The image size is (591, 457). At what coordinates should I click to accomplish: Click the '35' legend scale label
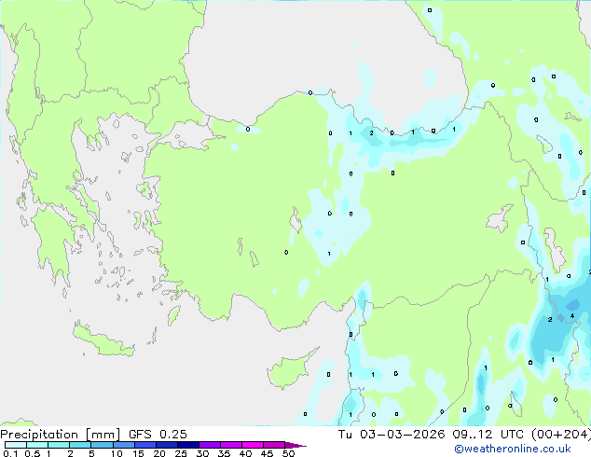coord(224,453)
